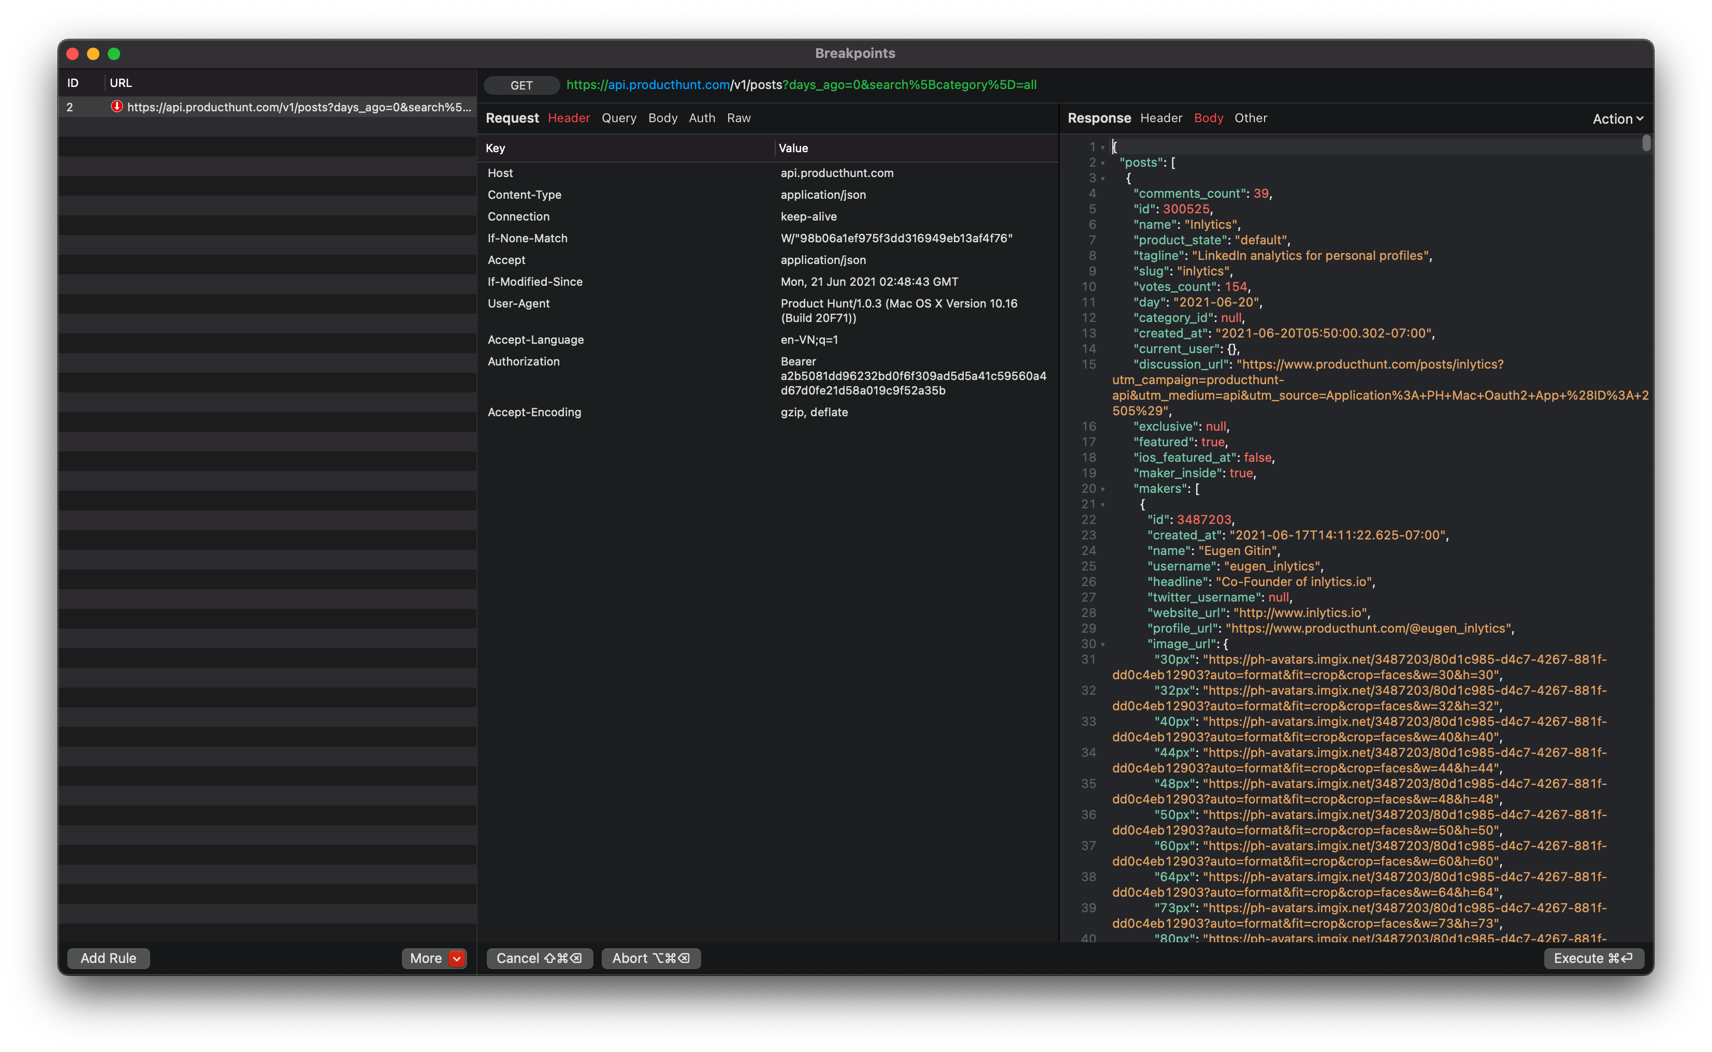Click the green fullscreen window button

click(x=114, y=53)
